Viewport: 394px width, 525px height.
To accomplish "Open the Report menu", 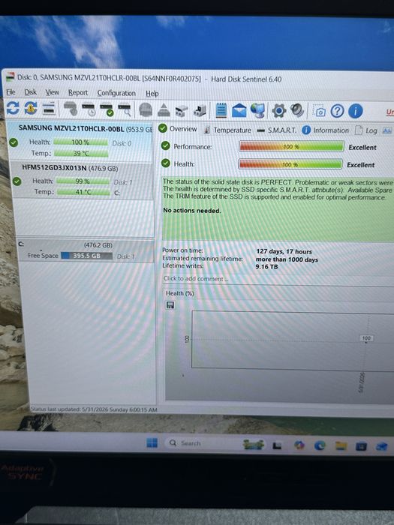I will point(78,93).
